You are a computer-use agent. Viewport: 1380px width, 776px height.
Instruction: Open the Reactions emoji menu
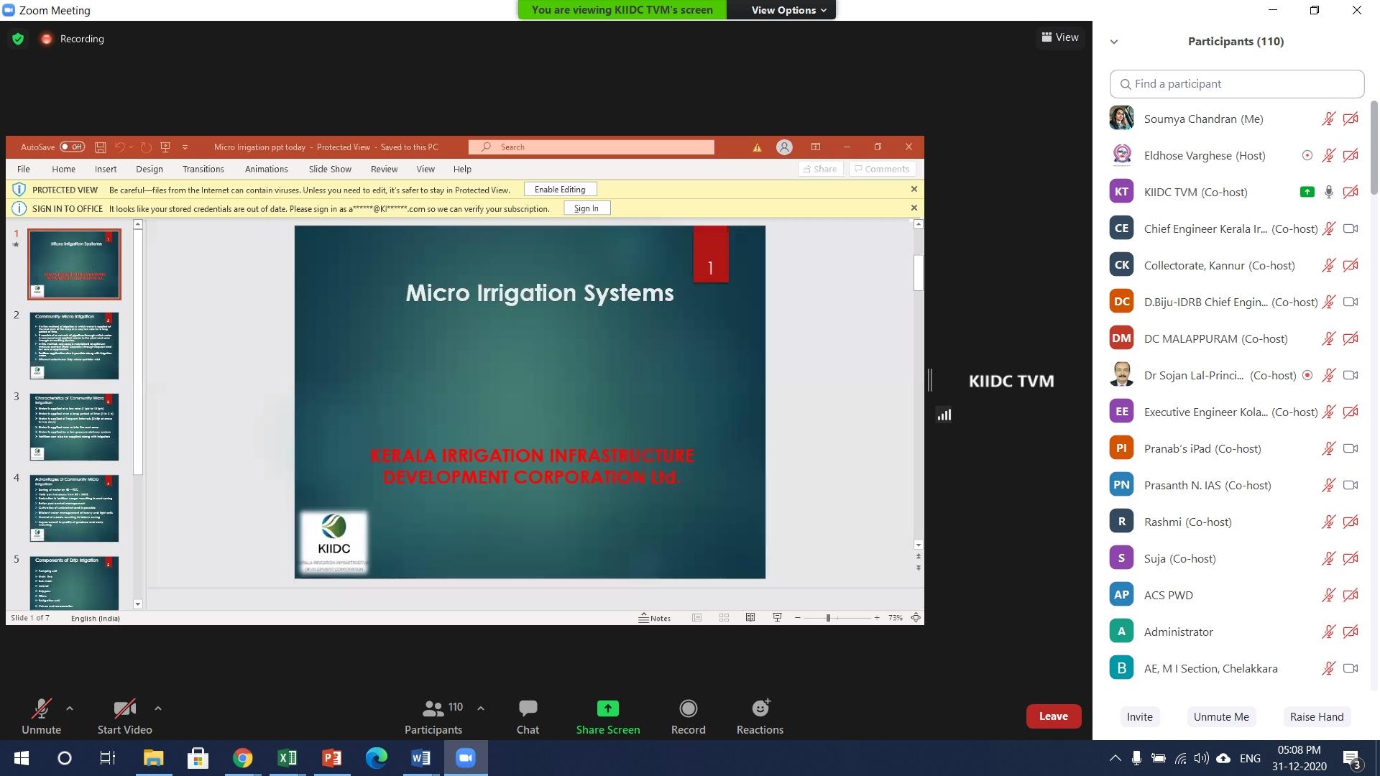760,708
